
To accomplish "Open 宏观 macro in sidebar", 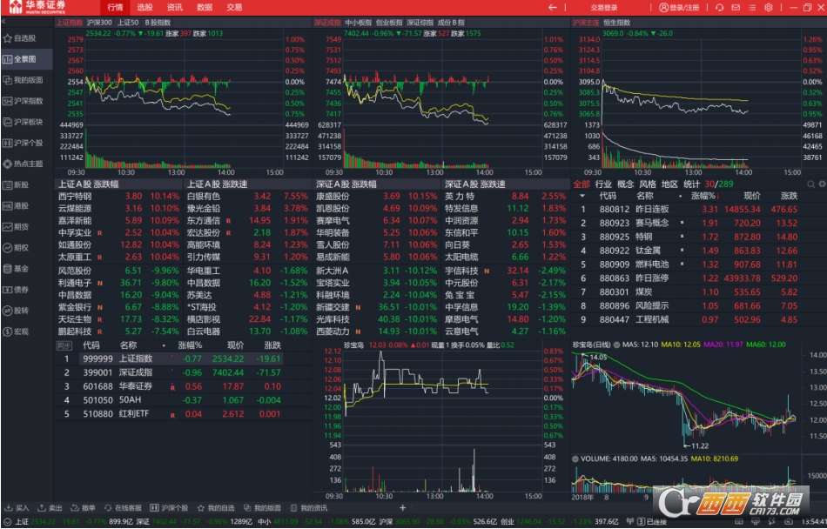I will pos(17,331).
